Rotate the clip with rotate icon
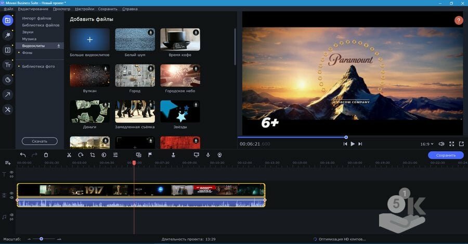468x244 pixels. [x=81, y=155]
